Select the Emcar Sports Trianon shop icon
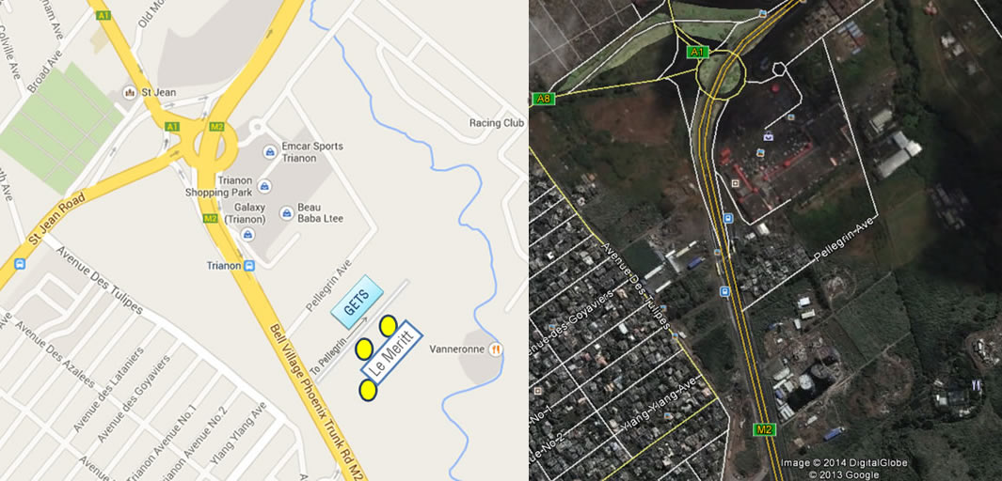Screen dimensions: 1002x481 click(x=270, y=152)
